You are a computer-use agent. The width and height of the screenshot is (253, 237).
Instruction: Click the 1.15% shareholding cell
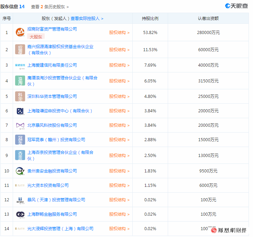pos(150,185)
